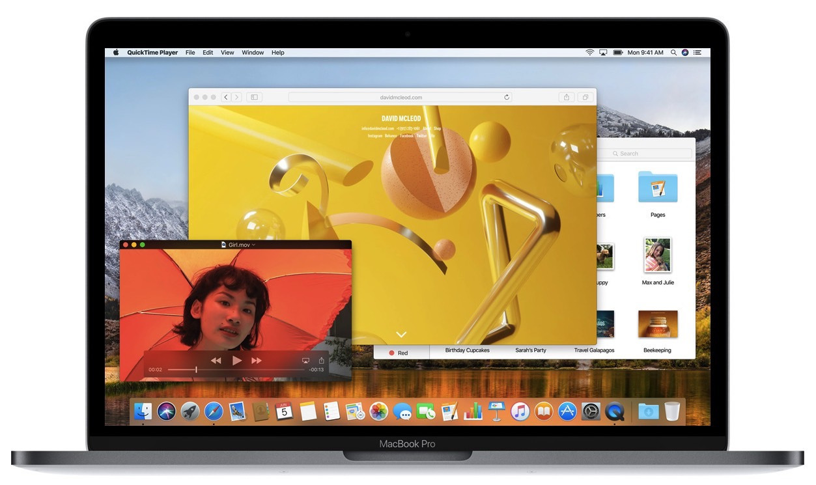Image resolution: width=816 pixels, height=485 pixels.
Task: Rewind the Girl.mov video
Action: click(216, 361)
